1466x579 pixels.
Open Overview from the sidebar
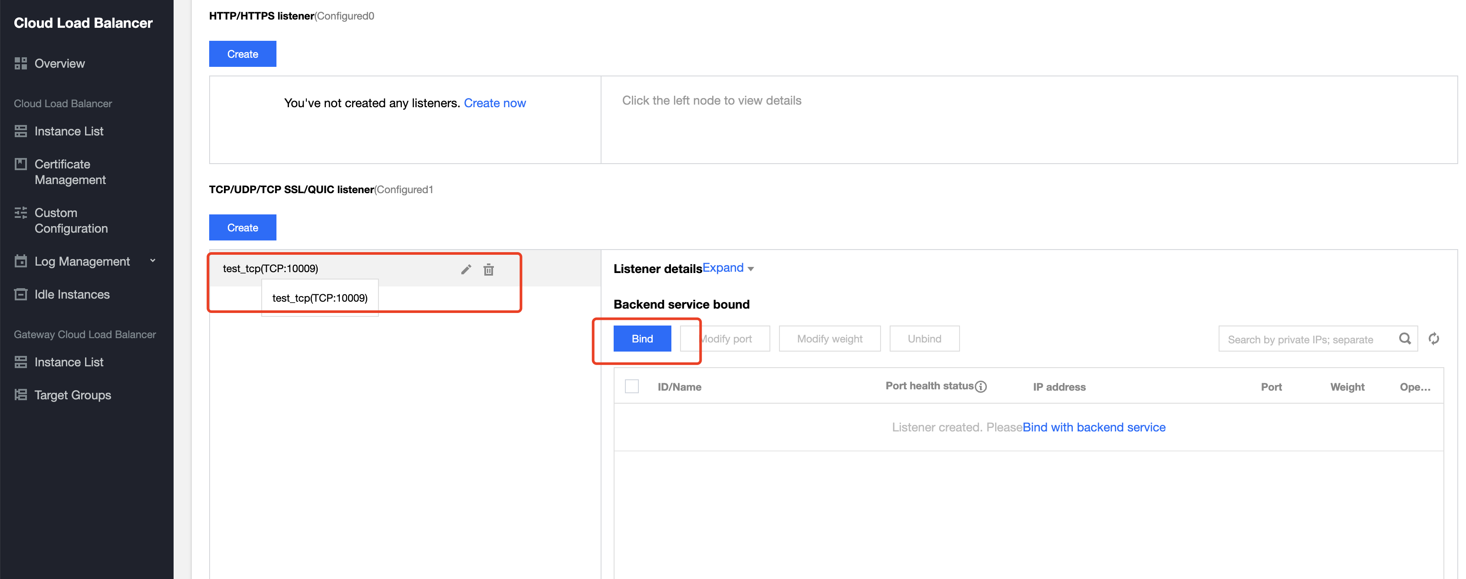tap(59, 64)
